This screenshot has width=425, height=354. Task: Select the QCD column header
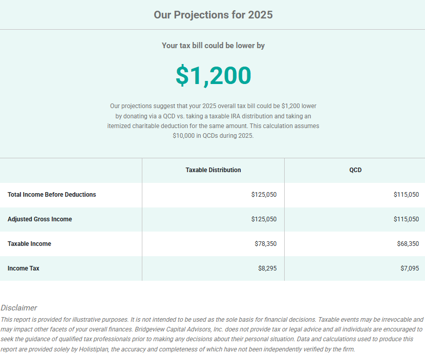pyautogui.click(x=355, y=170)
